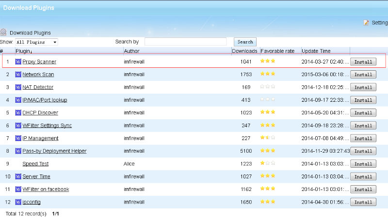
Task: Install the WFilter Settings Sync plugin
Action: coord(363,126)
